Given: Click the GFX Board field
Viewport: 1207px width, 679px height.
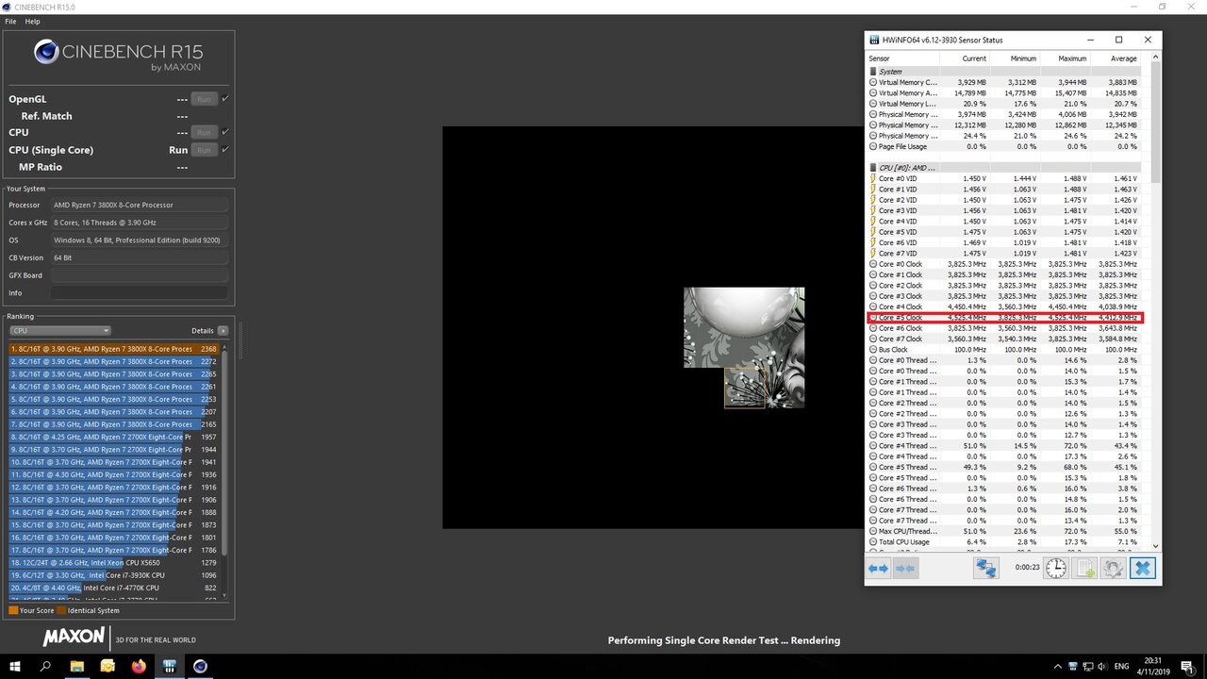Looking at the screenshot, I should (x=140, y=275).
